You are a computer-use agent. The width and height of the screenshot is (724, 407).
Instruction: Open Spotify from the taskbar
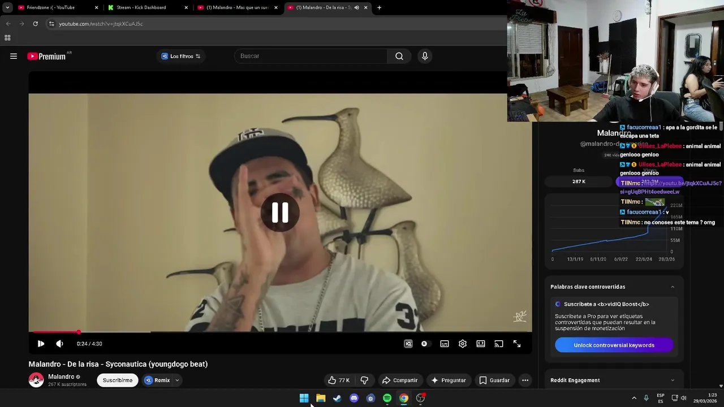click(x=387, y=398)
